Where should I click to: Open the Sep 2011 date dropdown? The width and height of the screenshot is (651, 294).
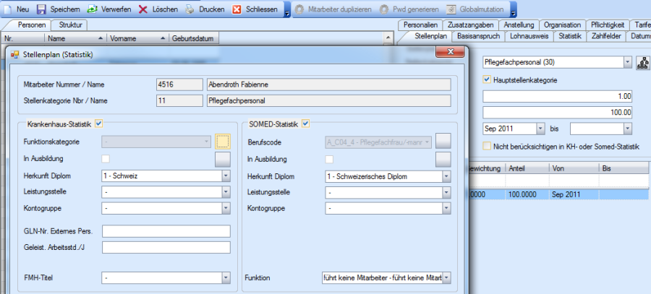(x=540, y=129)
